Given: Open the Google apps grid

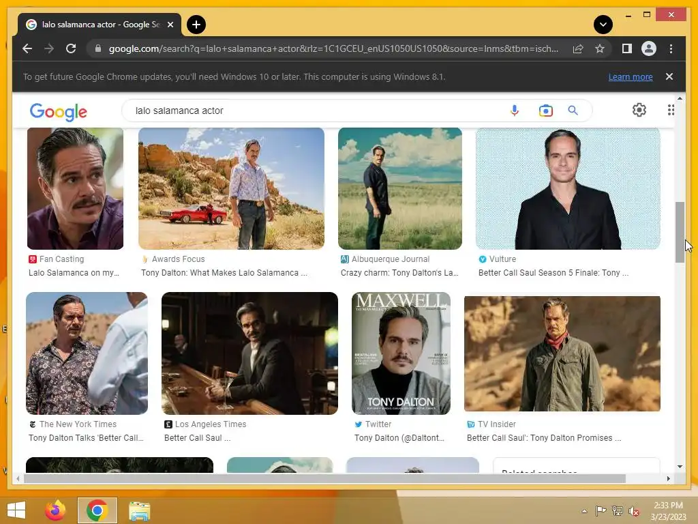Looking at the screenshot, I should [x=671, y=110].
